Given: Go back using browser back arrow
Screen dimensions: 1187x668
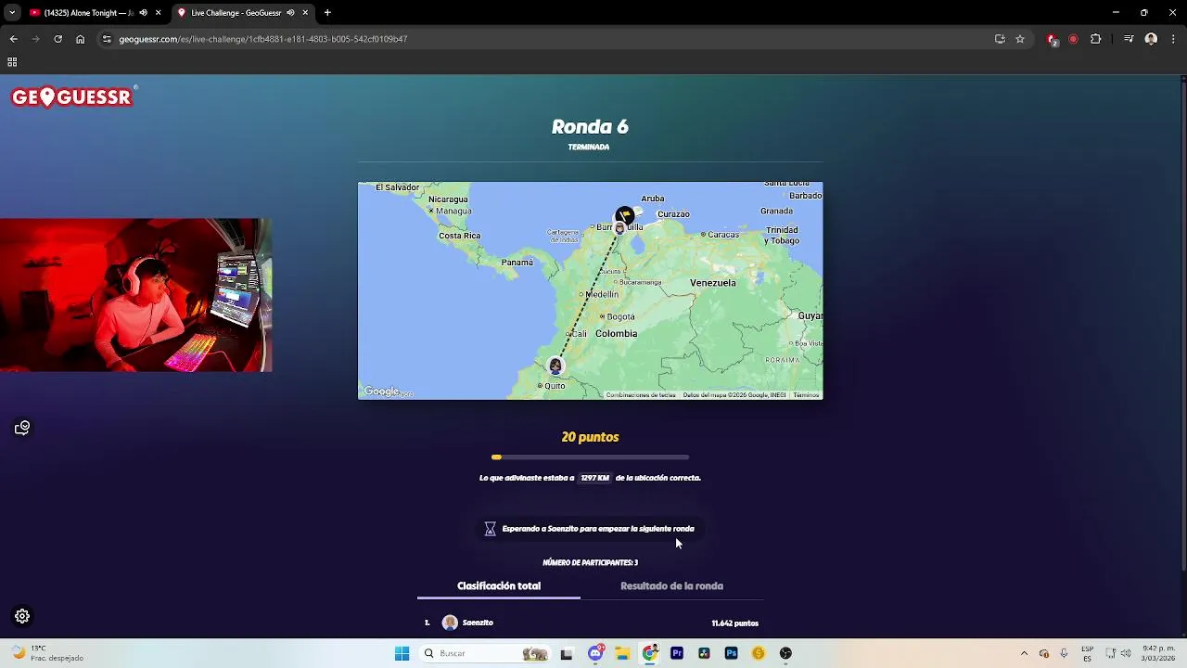Looking at the screenshot, I should [13, 39].
